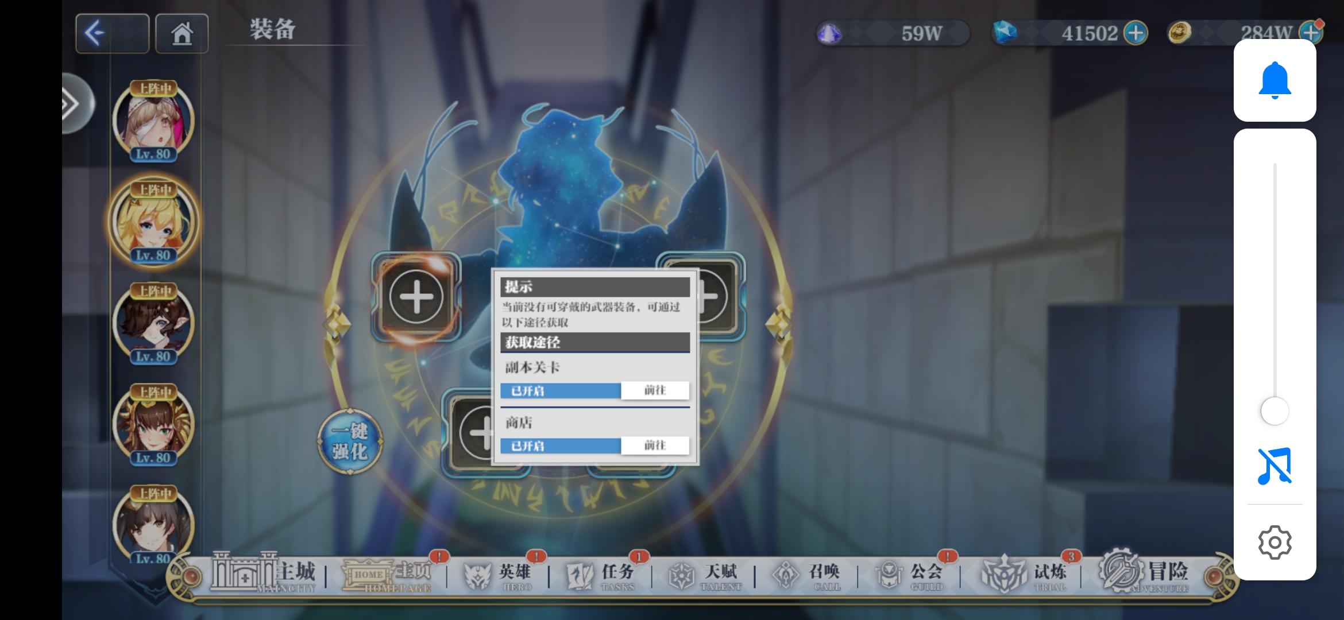Add diamonds with plus icon by 41502

tap(1136, 33)
